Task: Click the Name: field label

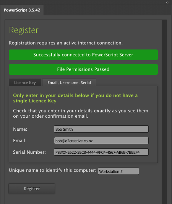Action: coord(20,129)
